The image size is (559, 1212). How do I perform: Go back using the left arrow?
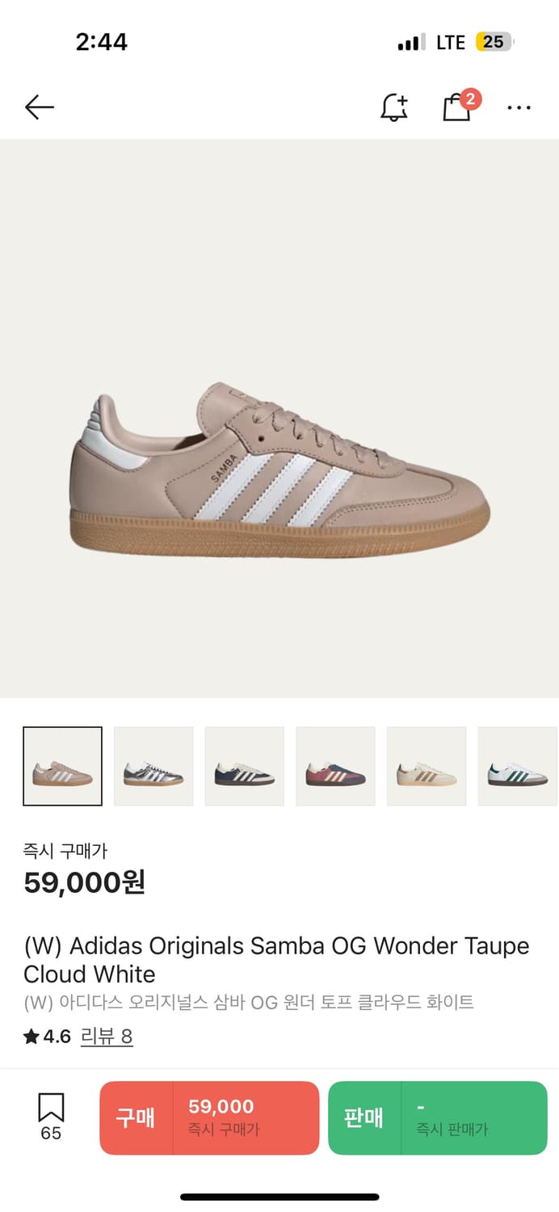click(39, 107)
